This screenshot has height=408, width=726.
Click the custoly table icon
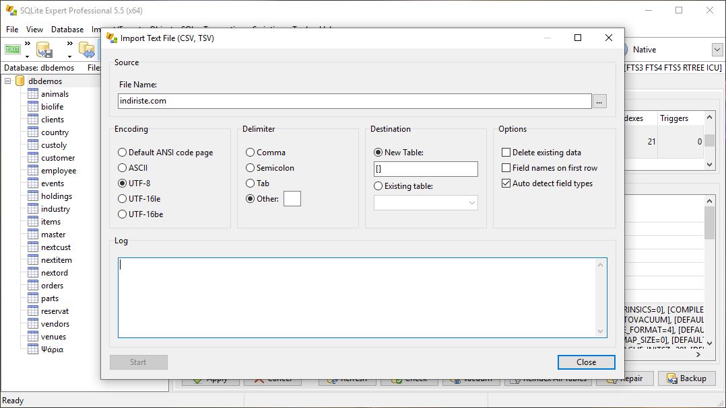33,145
